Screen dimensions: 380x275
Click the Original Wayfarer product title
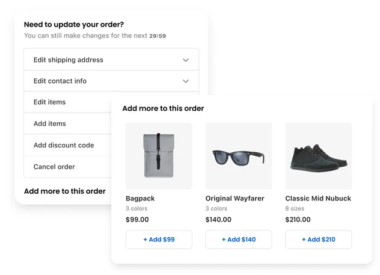[235, 199]
